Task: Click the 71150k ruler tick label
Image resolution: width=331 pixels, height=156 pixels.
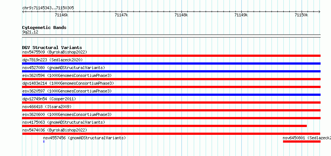Action: (302, 15)
